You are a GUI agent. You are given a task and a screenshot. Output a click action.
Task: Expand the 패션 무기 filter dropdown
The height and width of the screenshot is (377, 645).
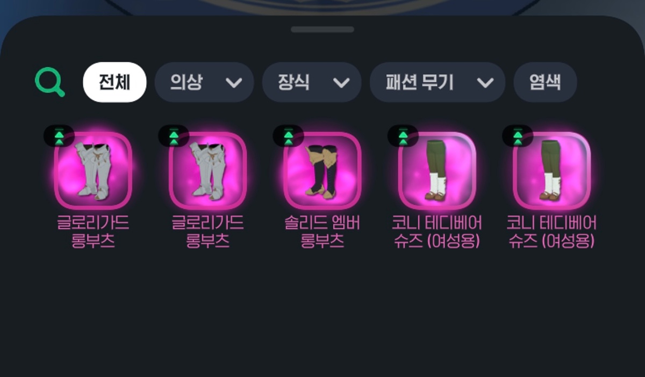coord(438,82)
